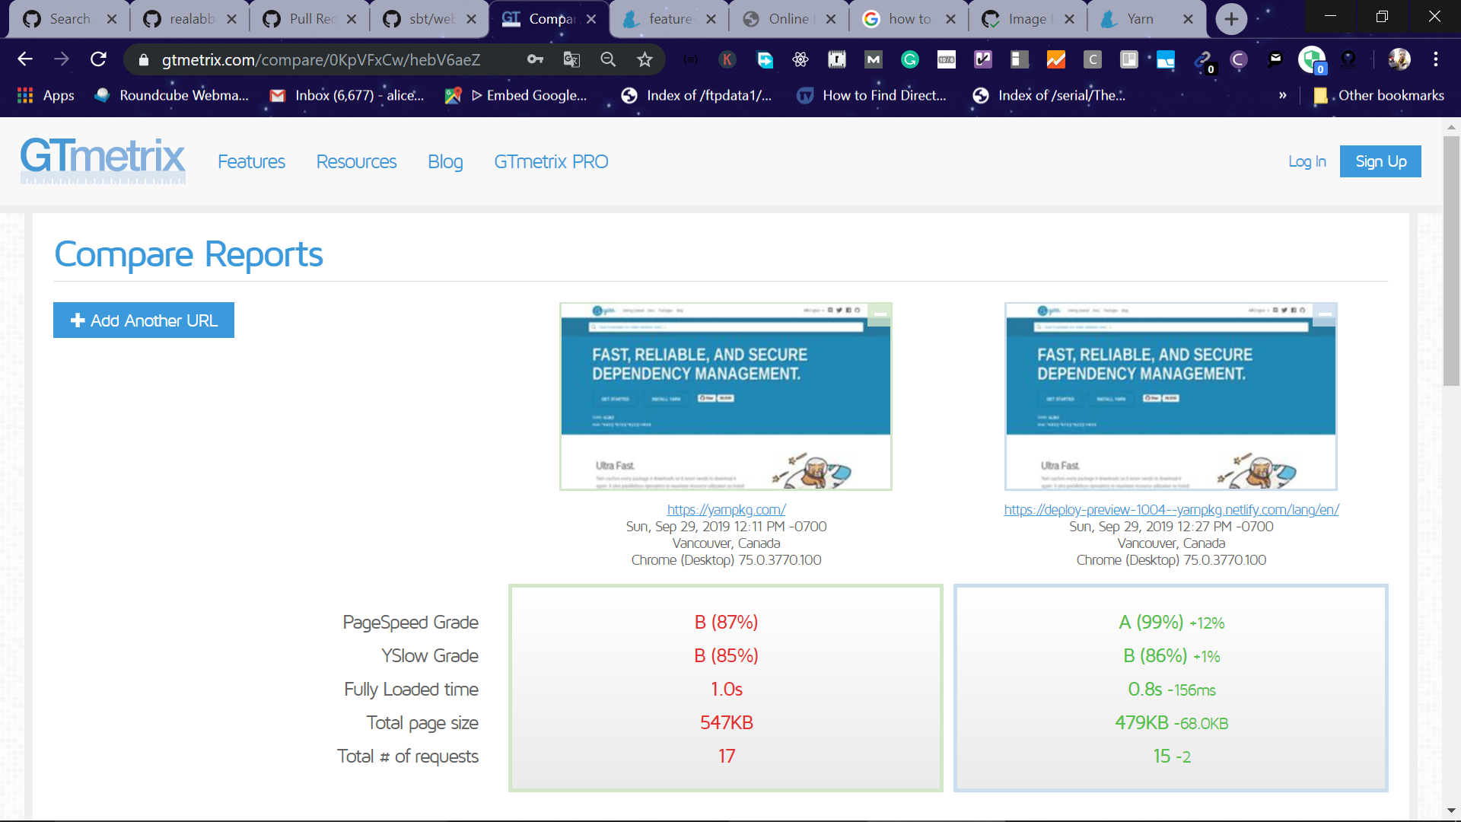The height and width of the screenshot is (822, 1461).
Task: Remove the yarnpkg.com report with minus toggle
Action: 880,314
